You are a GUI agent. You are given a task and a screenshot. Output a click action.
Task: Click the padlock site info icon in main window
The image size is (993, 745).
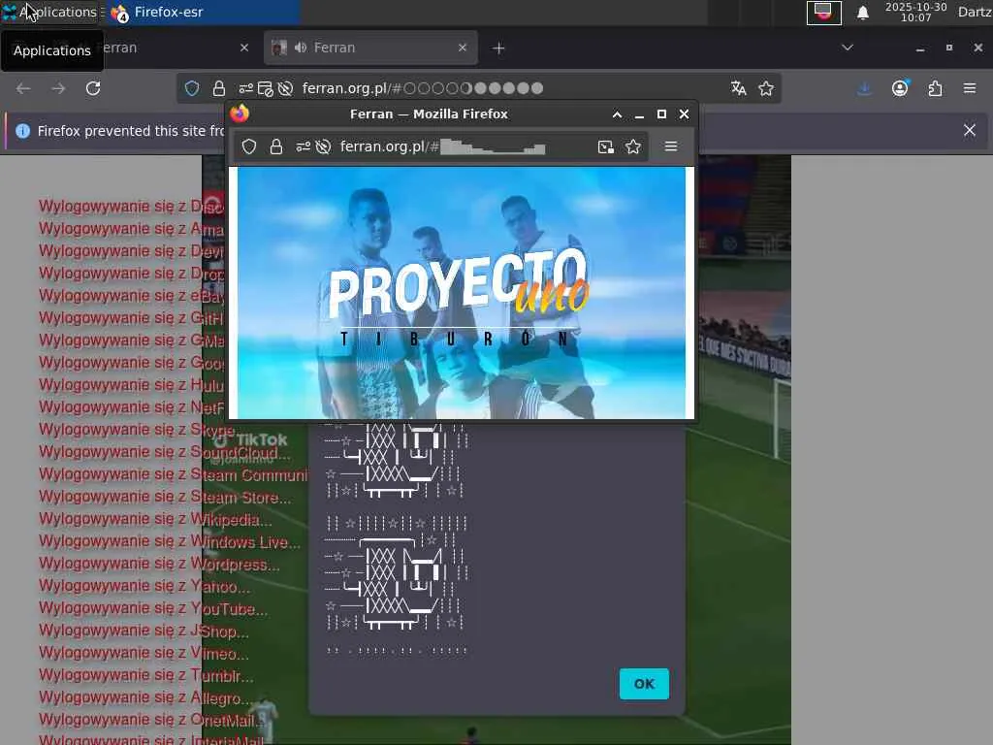coord(219,88)
